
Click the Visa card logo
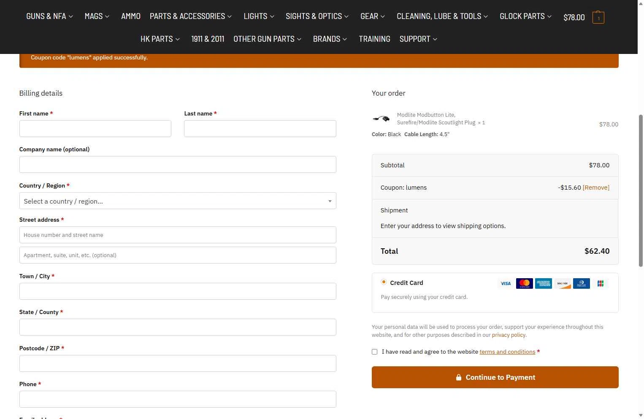(506, 284)
